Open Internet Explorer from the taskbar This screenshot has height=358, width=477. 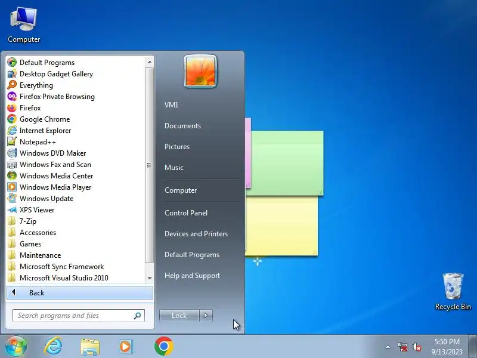point(53,346)
